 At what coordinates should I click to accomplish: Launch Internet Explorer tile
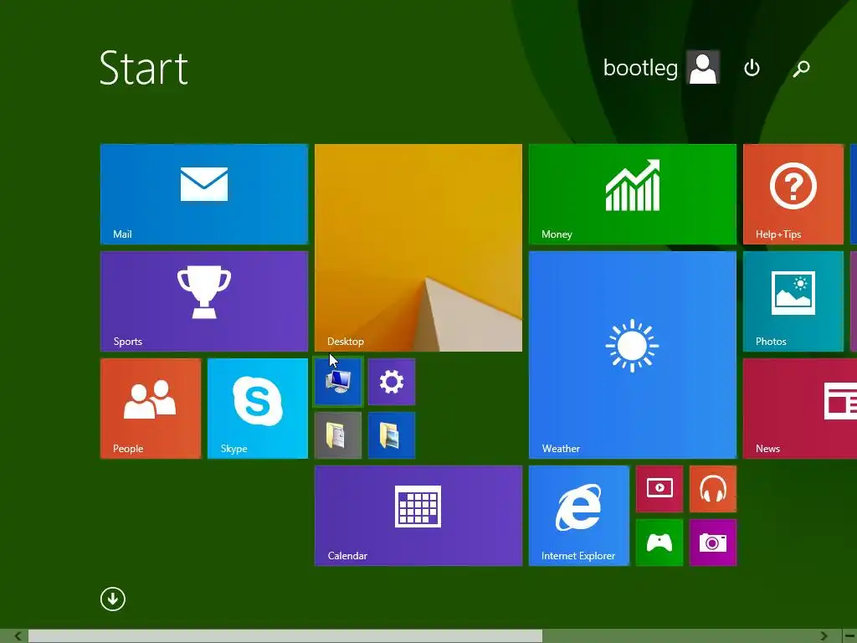click(579, 516)
